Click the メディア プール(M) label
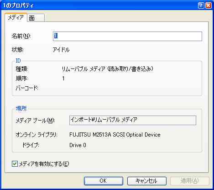214x190 pixels. [x=35, y=121]
